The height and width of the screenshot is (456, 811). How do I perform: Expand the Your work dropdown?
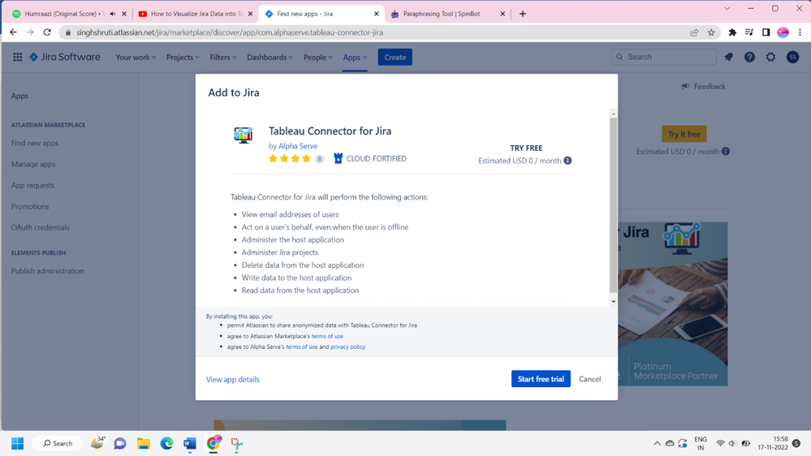click(136, 58)
